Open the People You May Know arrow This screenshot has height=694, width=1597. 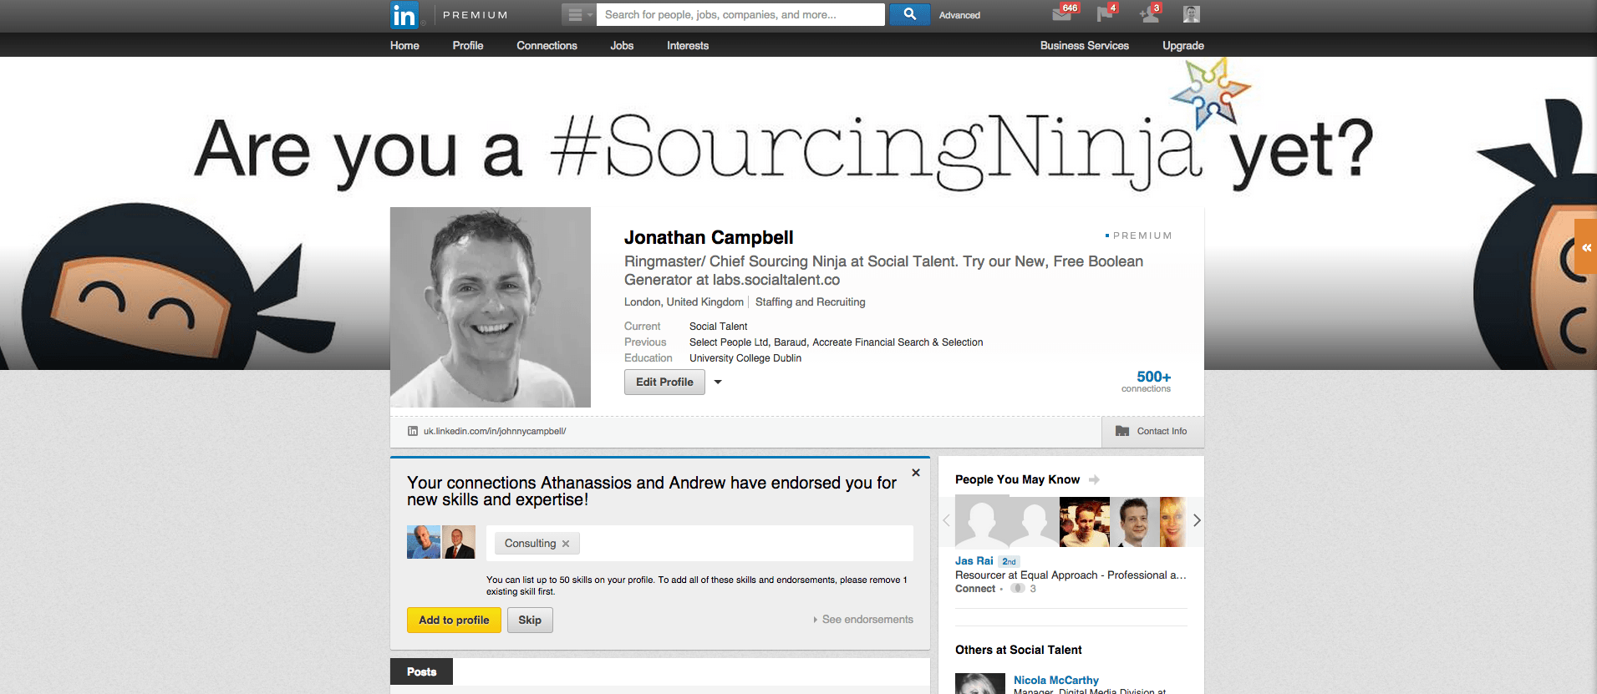(x=1094, y=479)
